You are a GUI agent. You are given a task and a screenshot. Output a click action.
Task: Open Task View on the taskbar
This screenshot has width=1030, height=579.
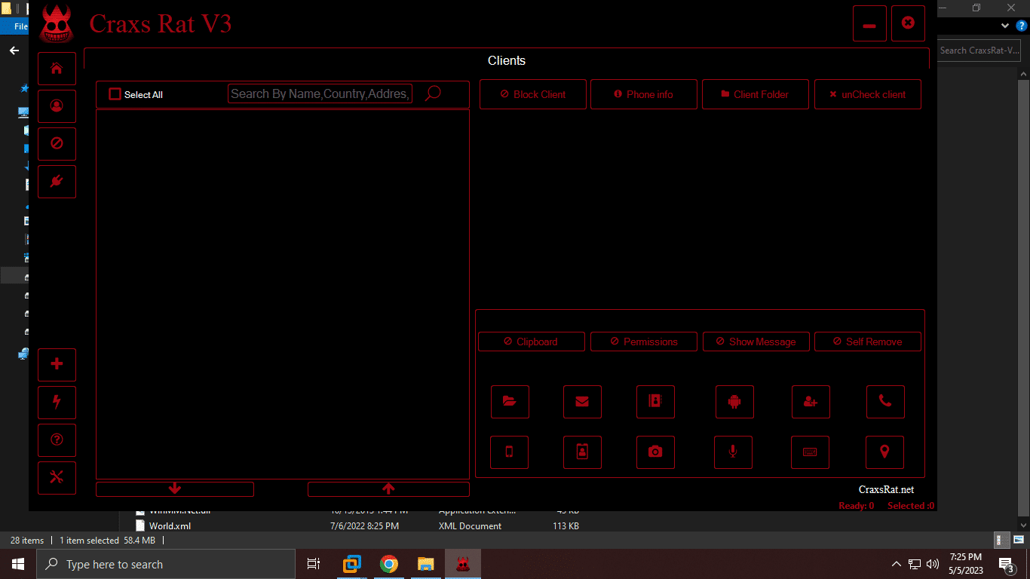pyautogui.click(x=314, y=564)
